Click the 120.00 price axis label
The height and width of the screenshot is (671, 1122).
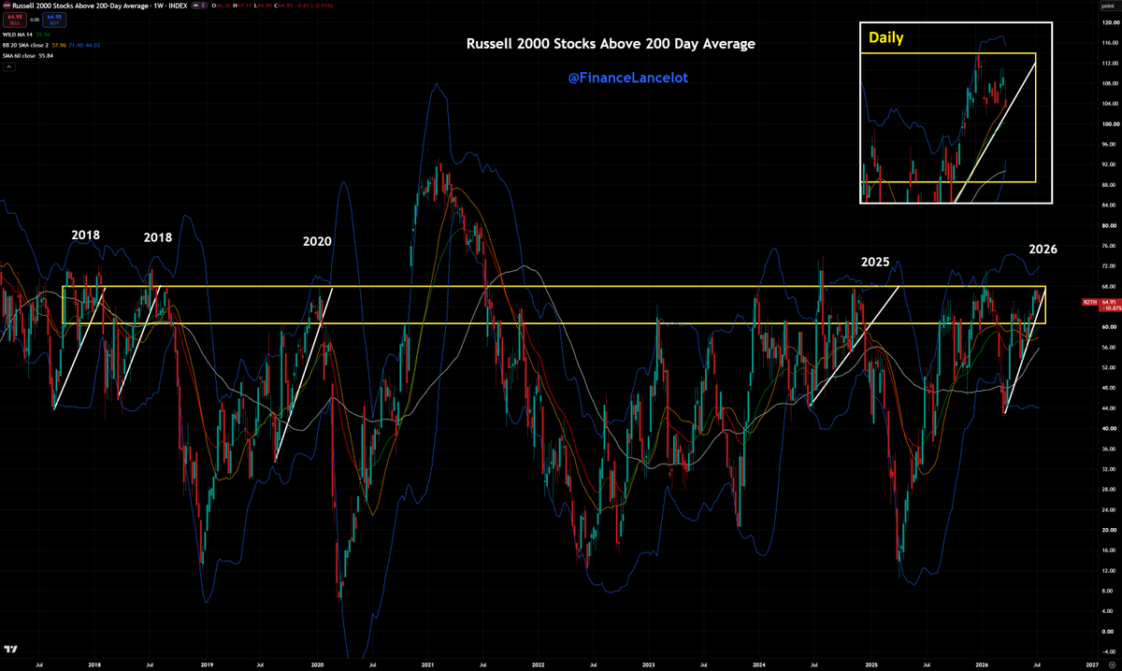[x=1109, y=23]
